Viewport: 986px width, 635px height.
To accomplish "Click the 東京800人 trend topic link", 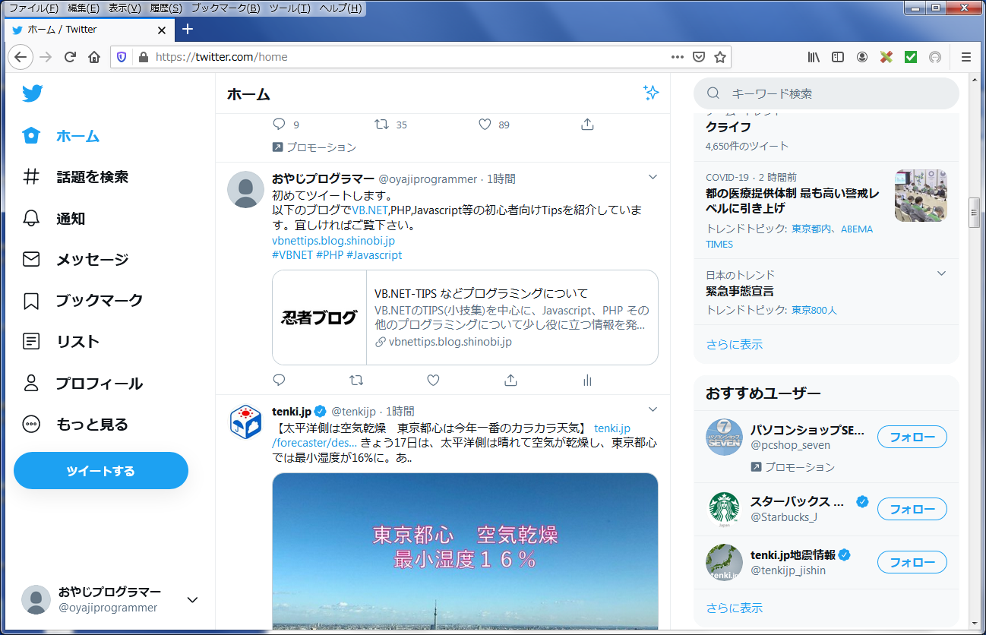I will coord(814,310).
